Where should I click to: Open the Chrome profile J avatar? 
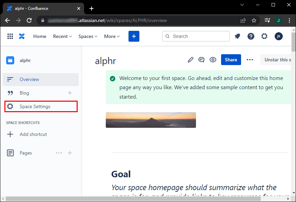[x=278, y=20]
